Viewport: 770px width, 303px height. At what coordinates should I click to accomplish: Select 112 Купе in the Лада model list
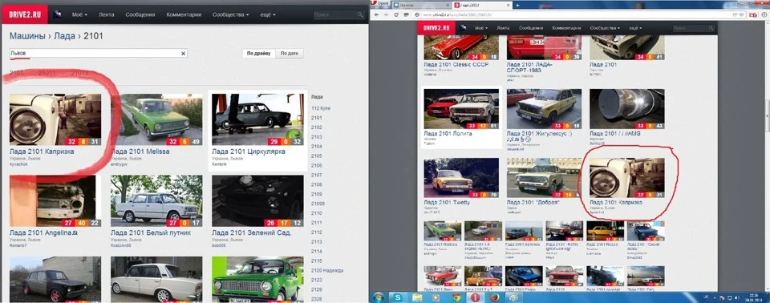[320, 108]
